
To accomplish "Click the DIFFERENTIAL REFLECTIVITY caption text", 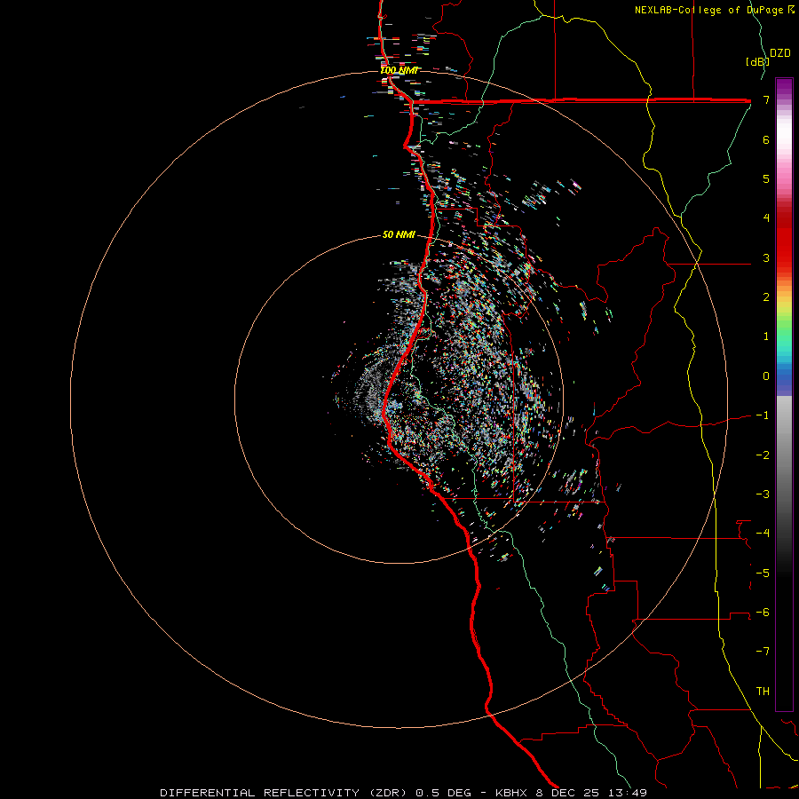I will (x=260, y=793).
